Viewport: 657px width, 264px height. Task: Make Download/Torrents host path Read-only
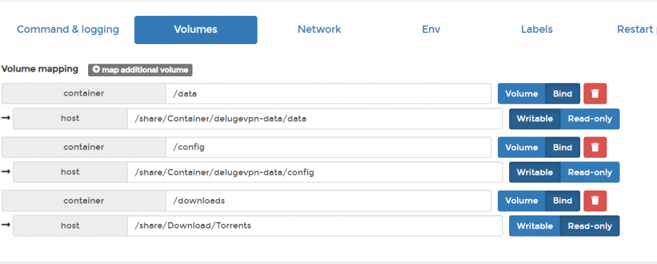[590, 226]
